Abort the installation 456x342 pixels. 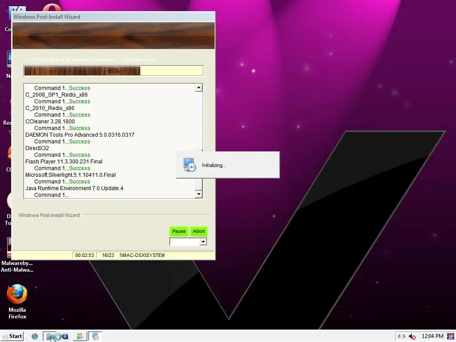[199, 231]
